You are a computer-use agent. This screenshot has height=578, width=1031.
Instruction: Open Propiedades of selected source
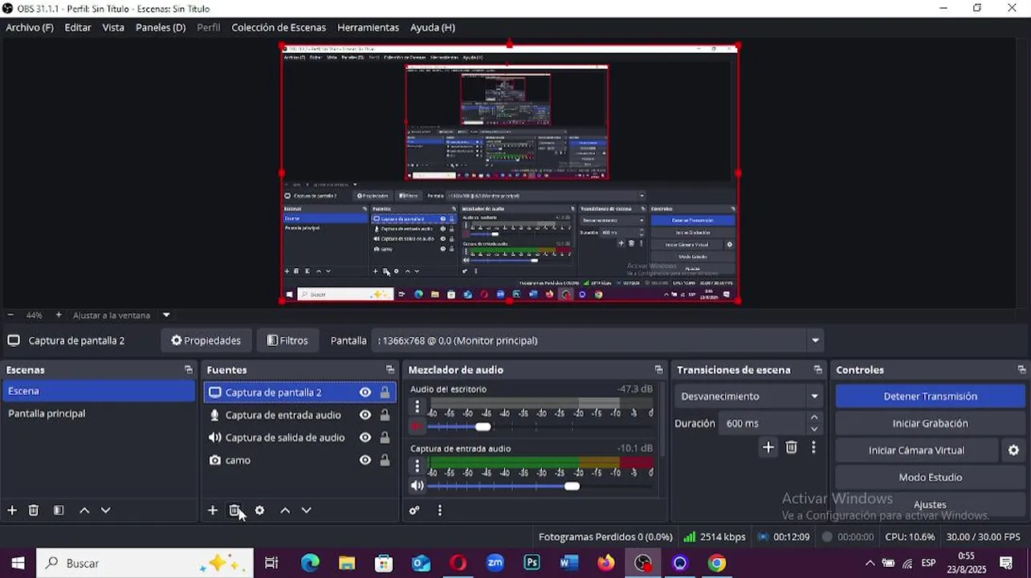(x=206, y=340)
